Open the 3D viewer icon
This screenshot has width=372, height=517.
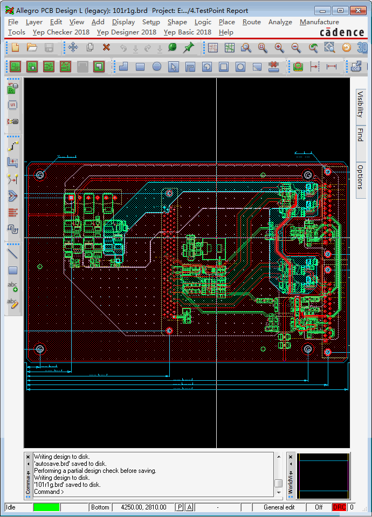tap(362, 48)
